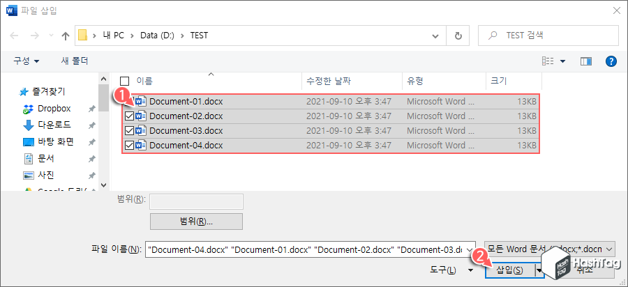Screen dimensions: 628x287
Task: Click 13KB size of Document-02.docx
Action: click(x=526, y=116)
